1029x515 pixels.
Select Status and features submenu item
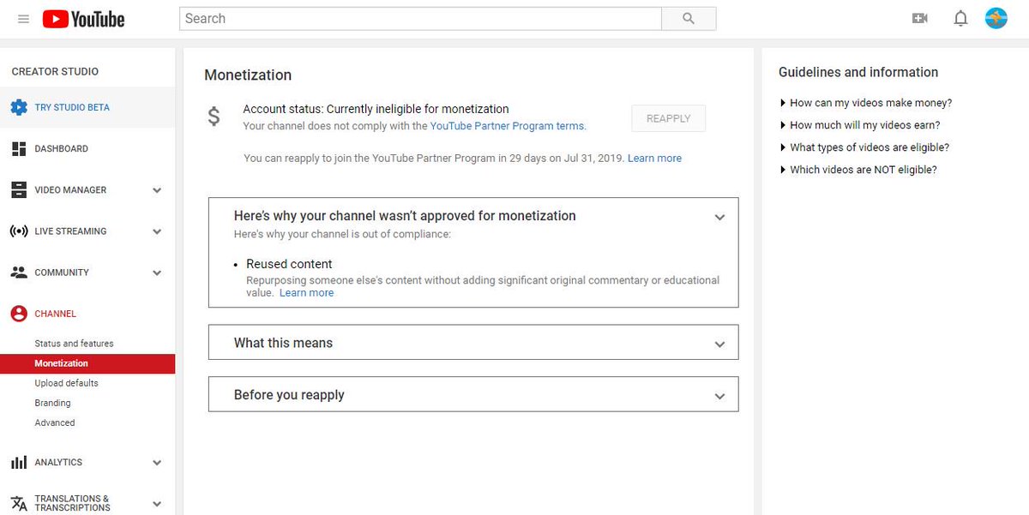tap(74, 344)
